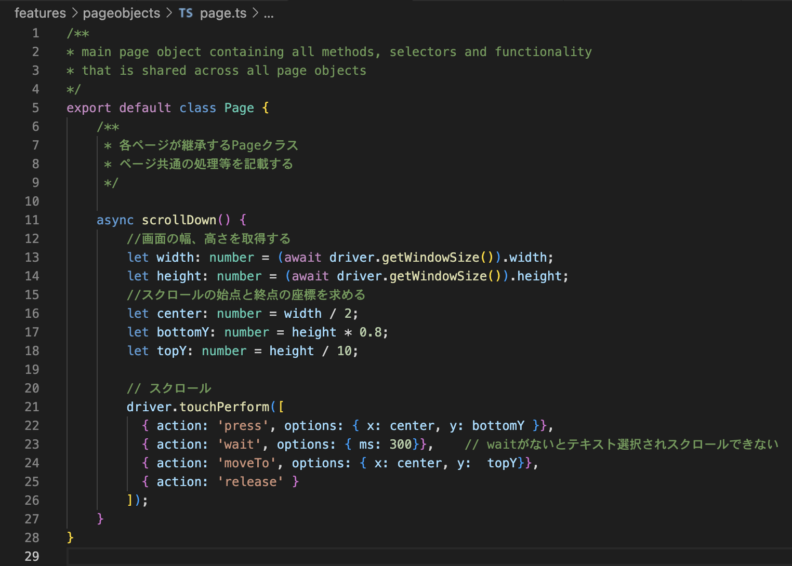This screenshot has width=792, height=566.
Task: Click 'getWindowSize' on the height line
Action: click(438, 276)
